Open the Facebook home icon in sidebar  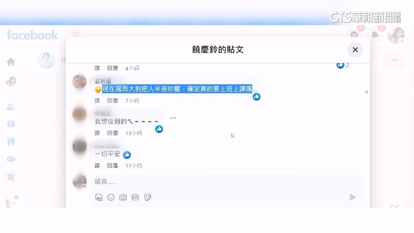coord(11,62)
